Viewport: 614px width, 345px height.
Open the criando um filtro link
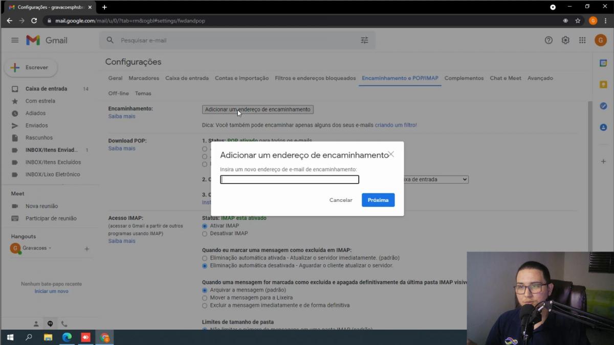tap(396, 125)
